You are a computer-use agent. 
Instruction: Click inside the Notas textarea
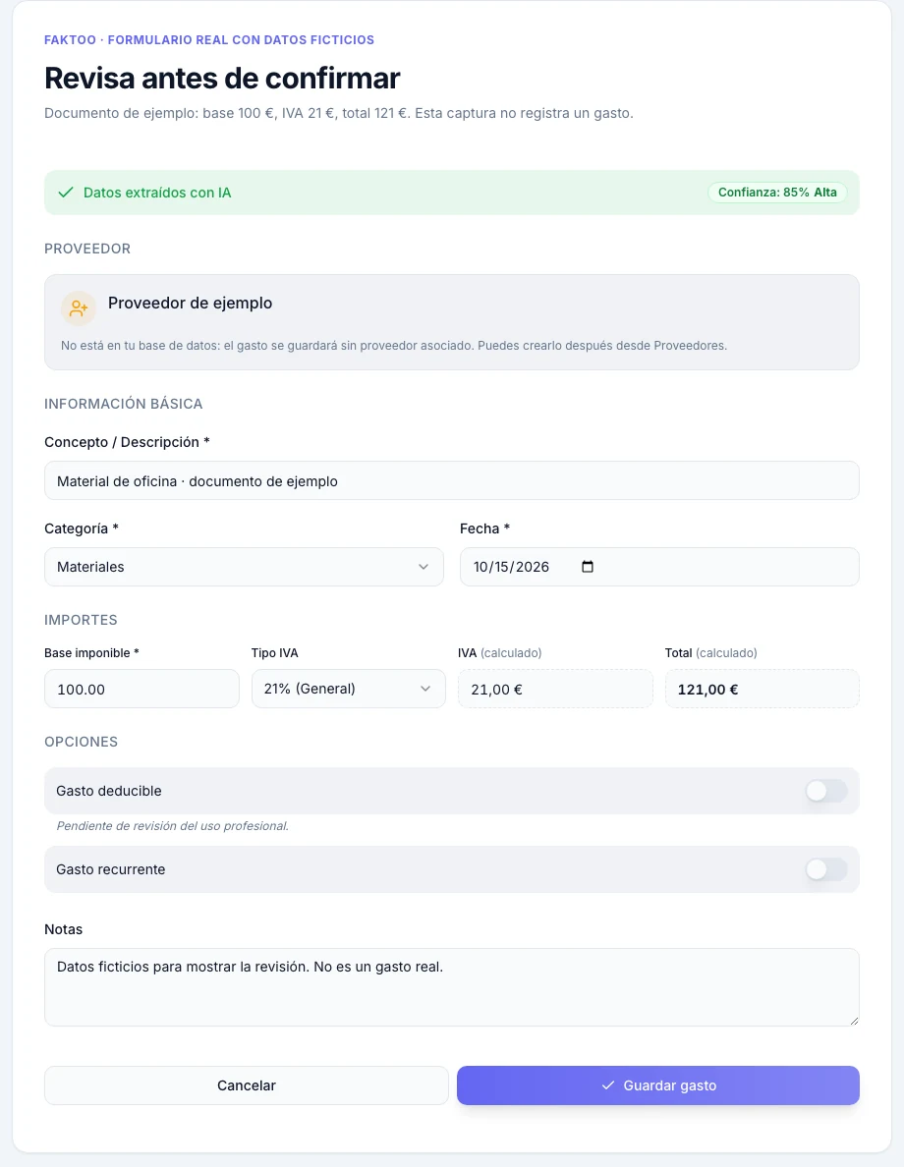[452, 987]
